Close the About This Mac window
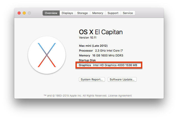 coord(19,13)
